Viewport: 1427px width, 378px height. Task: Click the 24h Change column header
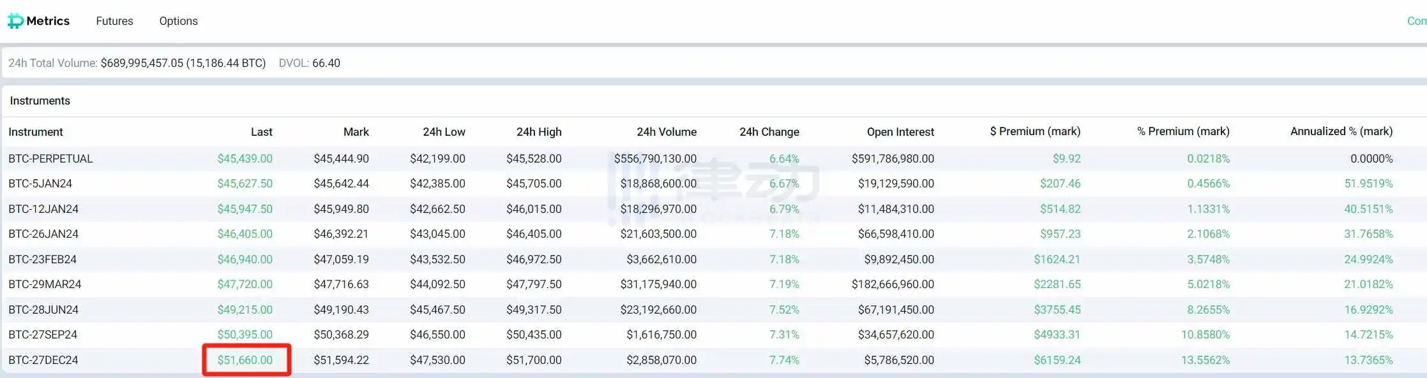click(769, 132)
